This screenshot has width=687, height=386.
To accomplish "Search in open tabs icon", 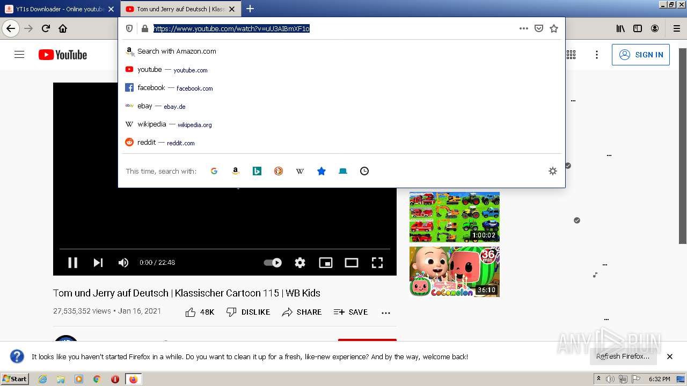I will (343, 171).
